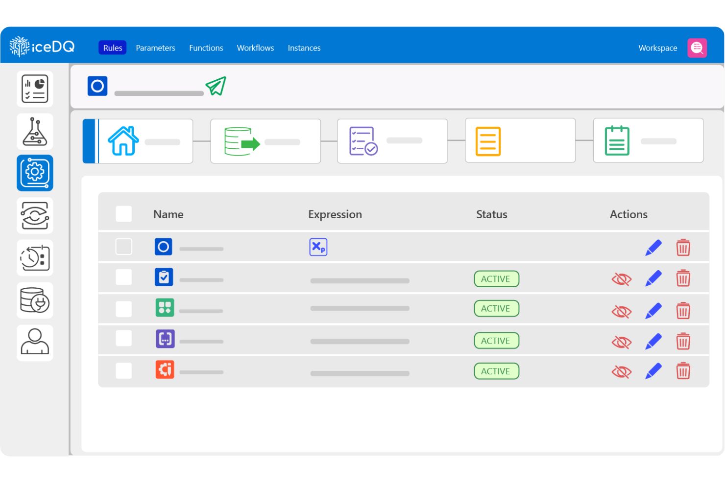725x483 pixels.
Task: Open the reports dashboard sidebar icon
Action: (35, 89)
